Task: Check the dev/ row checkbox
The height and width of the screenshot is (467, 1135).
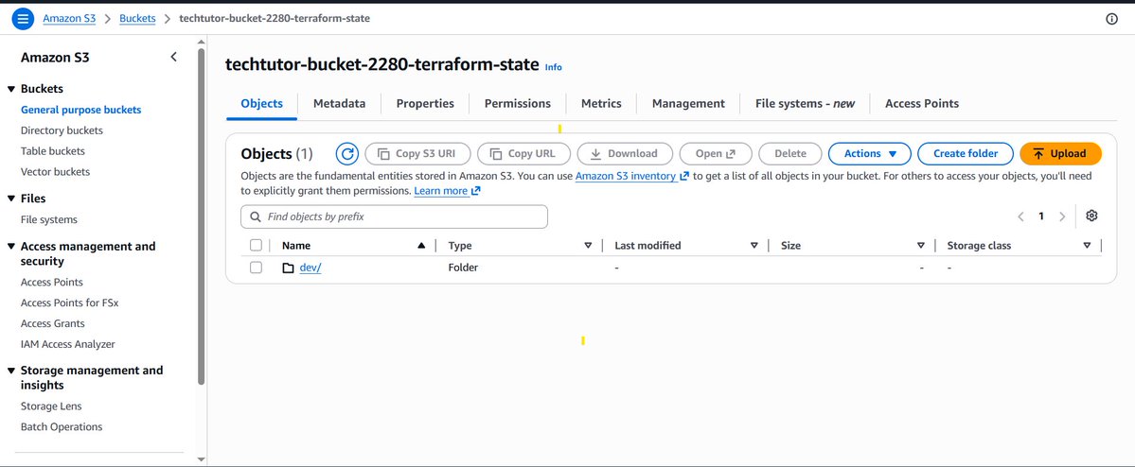Action: pos(256,268)
